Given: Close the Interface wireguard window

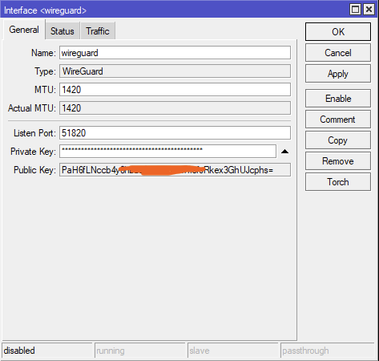Looking at the screenshot, I should (369, 10).
